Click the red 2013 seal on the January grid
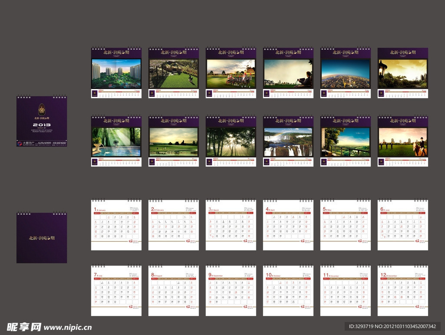445x335 pixels. [131, 241]
